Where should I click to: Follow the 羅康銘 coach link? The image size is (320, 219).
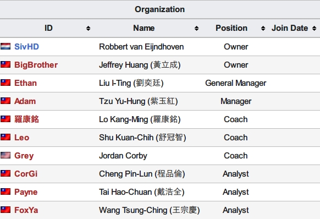(x=26, y=119)
